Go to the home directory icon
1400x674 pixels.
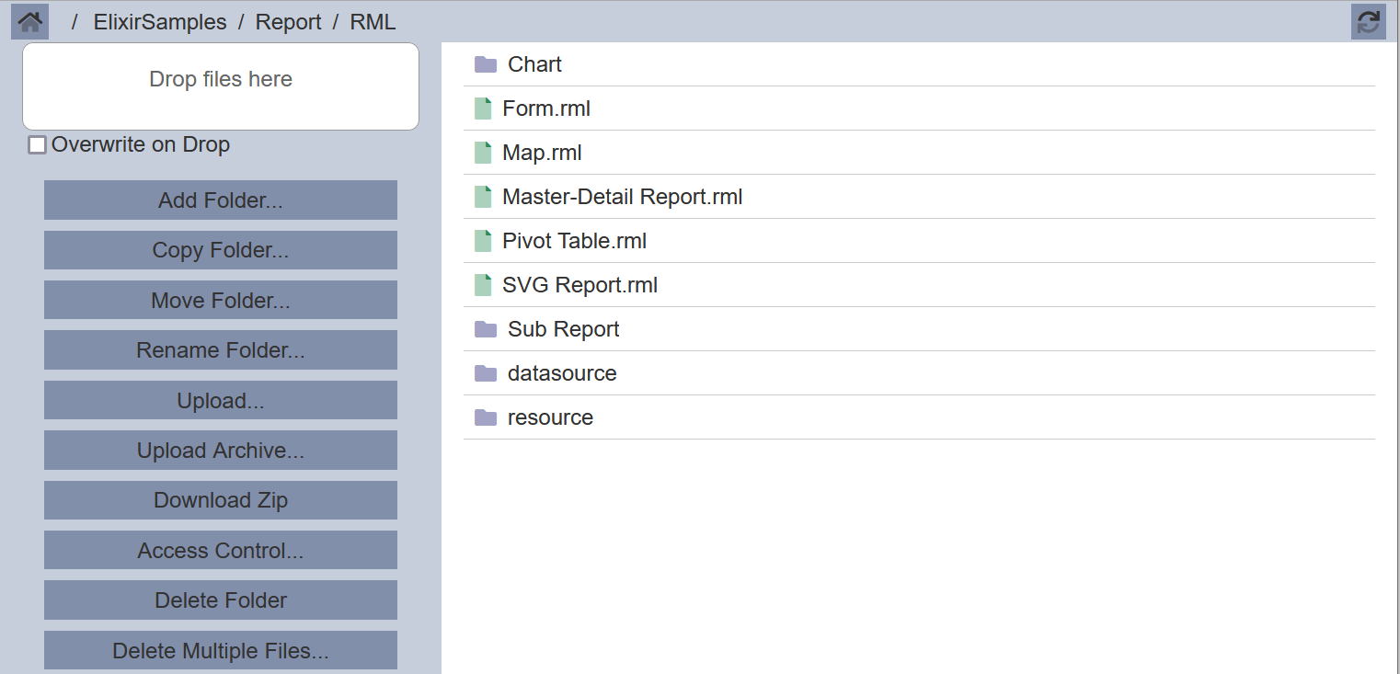(29, 21)
